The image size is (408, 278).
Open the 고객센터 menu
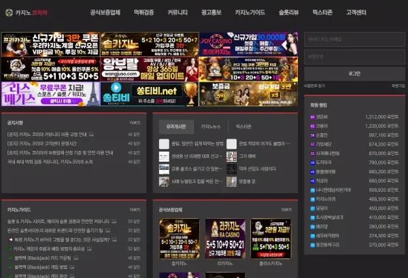[356, 12]
